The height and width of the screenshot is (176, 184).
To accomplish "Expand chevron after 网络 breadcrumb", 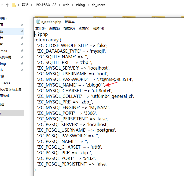I will (32, 5).
